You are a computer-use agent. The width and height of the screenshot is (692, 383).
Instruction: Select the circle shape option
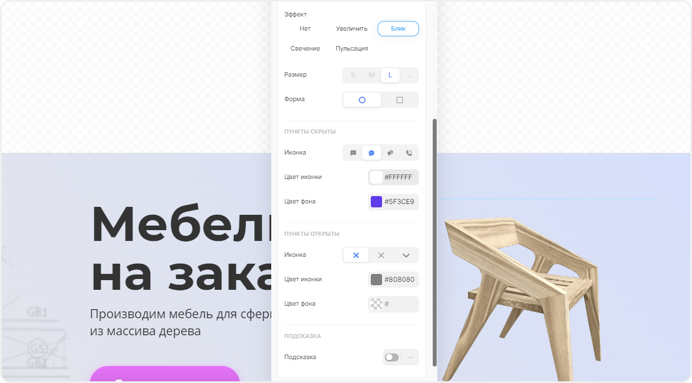362,100
